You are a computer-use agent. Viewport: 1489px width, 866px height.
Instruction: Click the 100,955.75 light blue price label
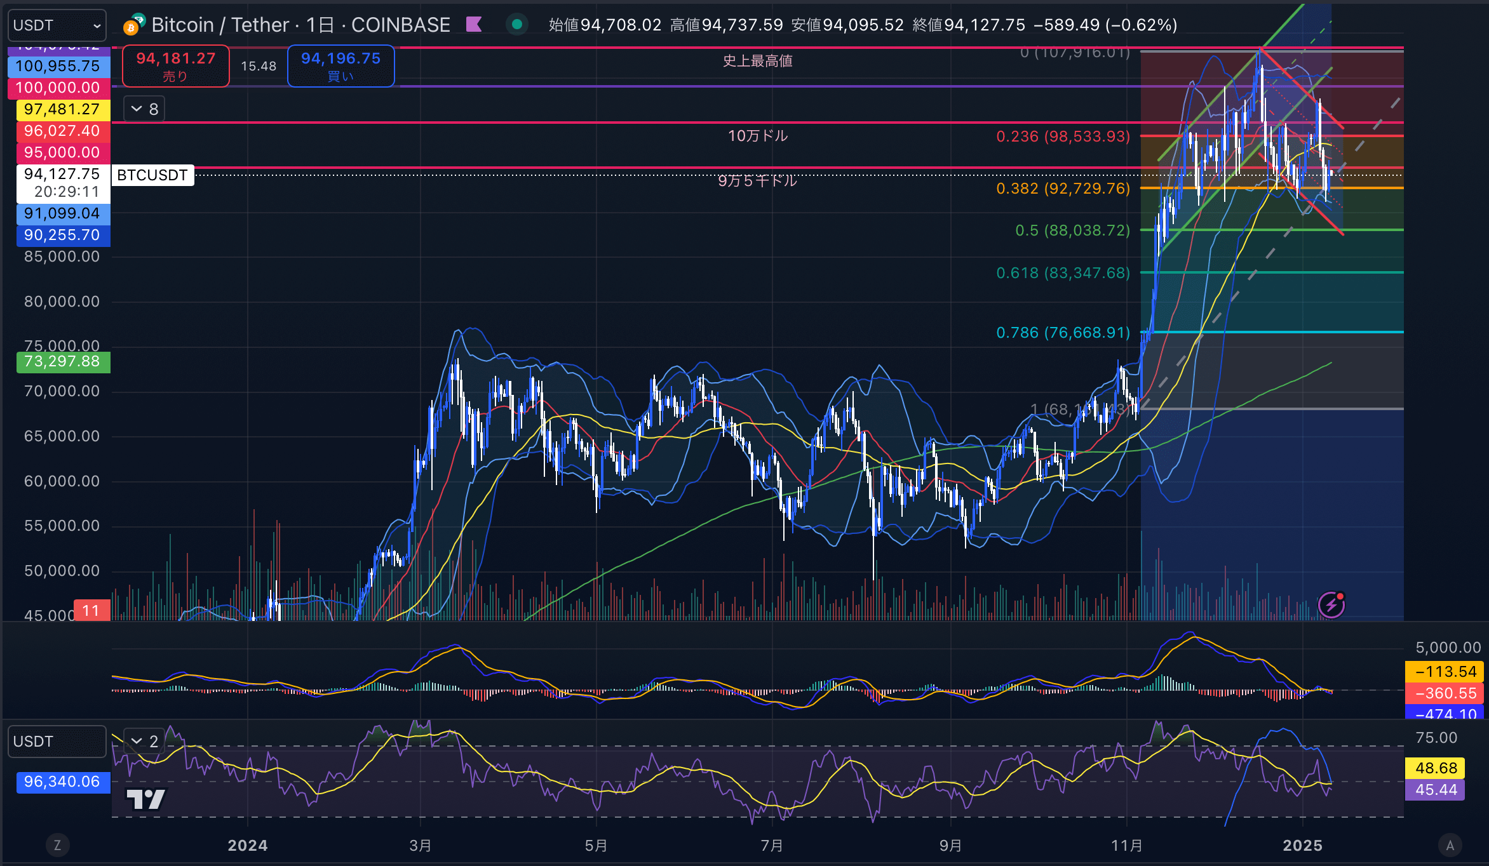58,66
